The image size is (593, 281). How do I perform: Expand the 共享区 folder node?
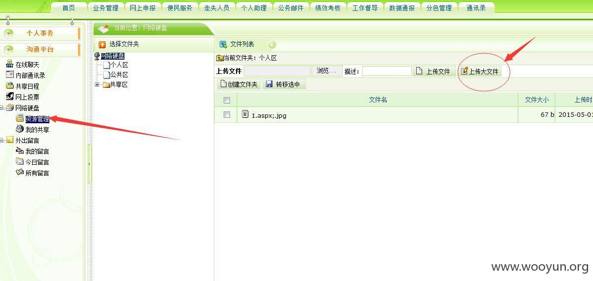(x=97, y=85)
